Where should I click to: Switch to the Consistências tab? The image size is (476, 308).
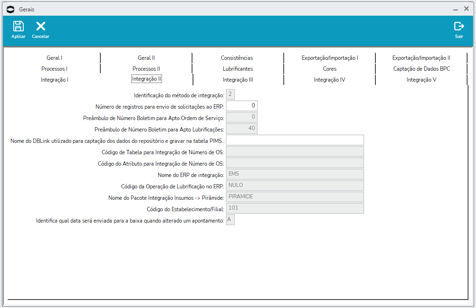point(237,58)
